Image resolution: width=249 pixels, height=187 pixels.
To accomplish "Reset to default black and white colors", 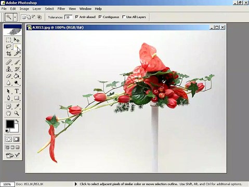I will coord(7,131).
